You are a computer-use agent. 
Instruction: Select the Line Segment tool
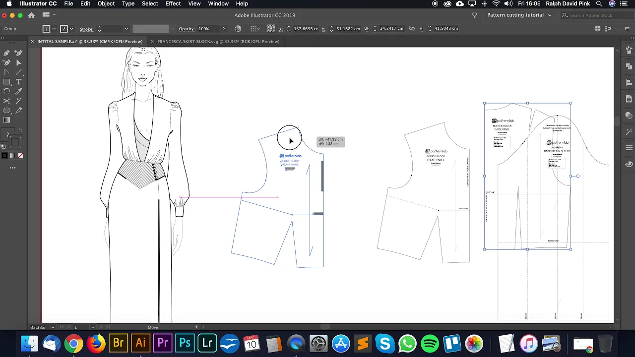coord(19,72)
